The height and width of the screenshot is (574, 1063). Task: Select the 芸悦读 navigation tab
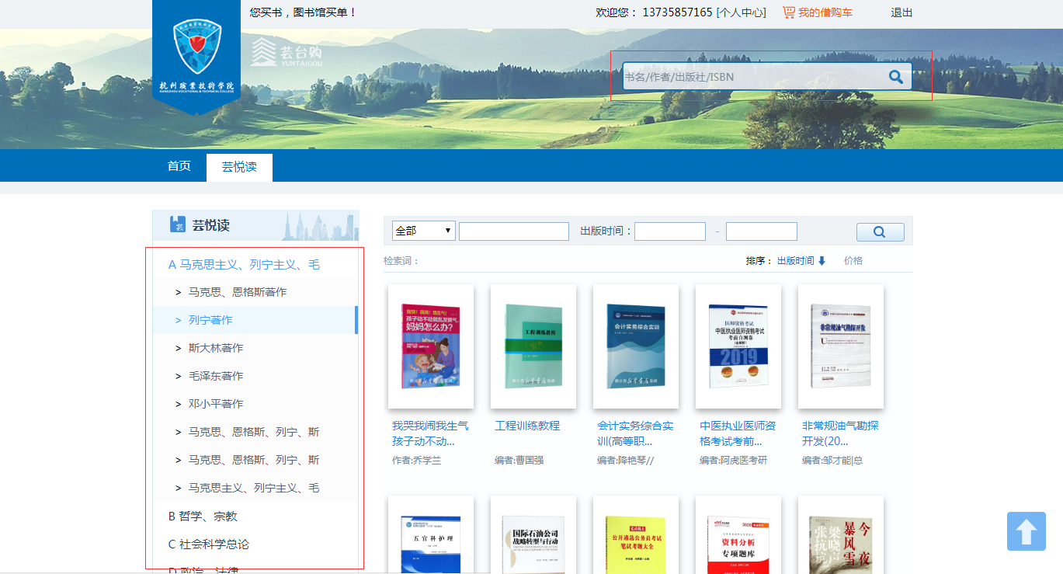[x=239, y=167]
